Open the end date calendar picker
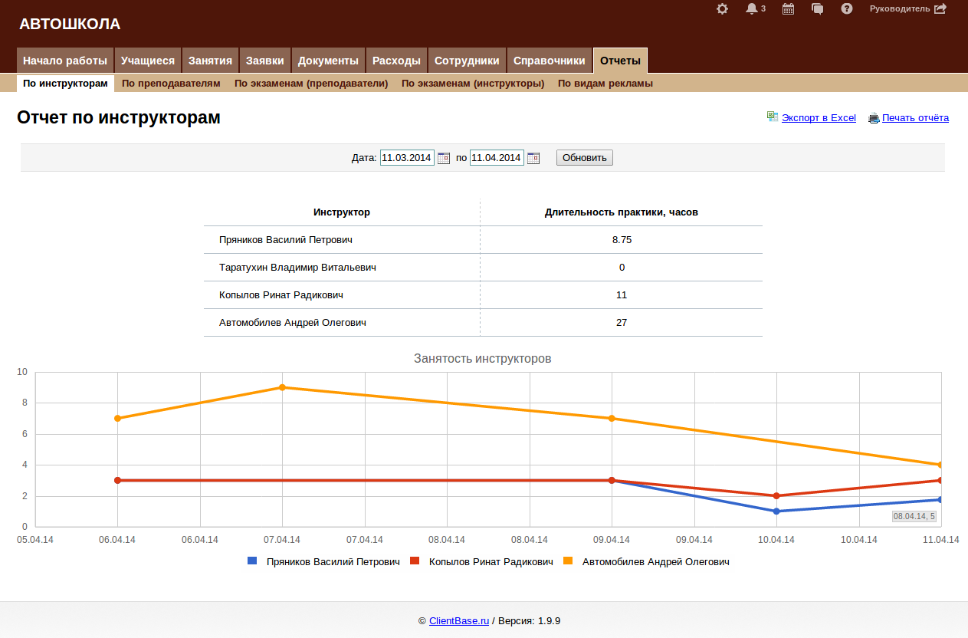This screenshot has height=638, width=968. click(533, 158)
